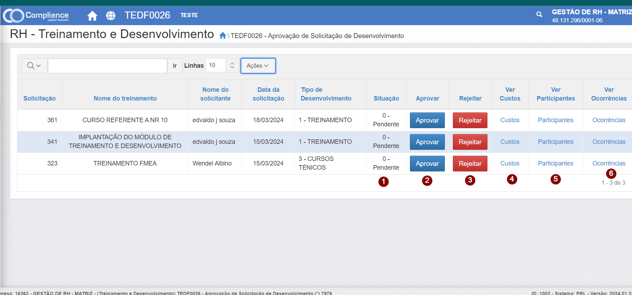This screenshot has width=632, height=295.
Task: View Custos for request 341
Action: click(510, 142)
